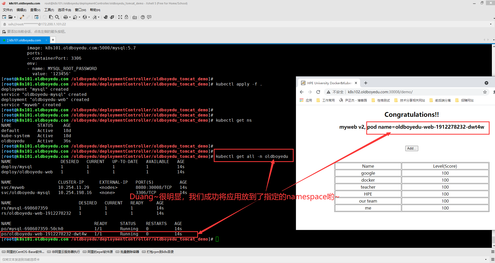495x263 pixels.
Task: Click the Paste clipboard icon
Action: [51, 17]
